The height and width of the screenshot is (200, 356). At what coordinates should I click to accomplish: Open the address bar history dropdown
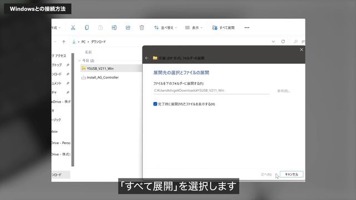click(x=273, y=42)
